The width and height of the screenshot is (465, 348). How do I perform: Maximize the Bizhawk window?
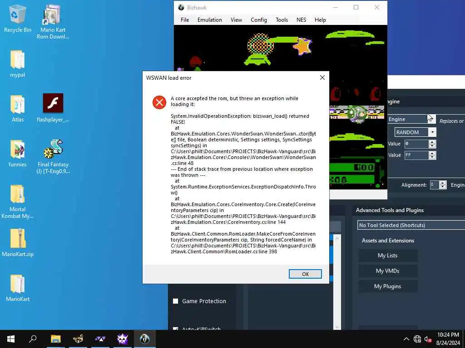point(356,7)
